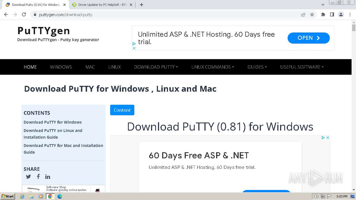Click LINUX in navigation bar

[115, 67]
